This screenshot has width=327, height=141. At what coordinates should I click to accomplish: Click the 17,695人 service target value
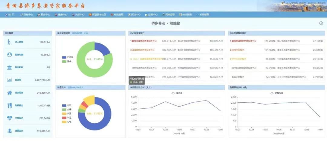tap(45, 55)
